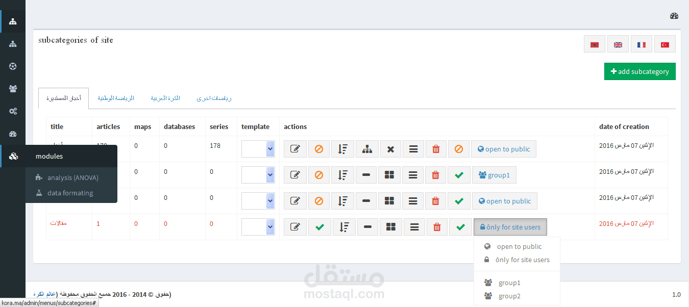Open template dropdown in the group1 row

258,175
